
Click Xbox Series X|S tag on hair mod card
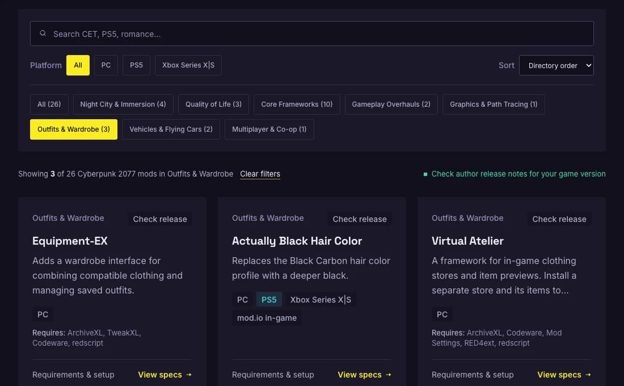point(321,300)
